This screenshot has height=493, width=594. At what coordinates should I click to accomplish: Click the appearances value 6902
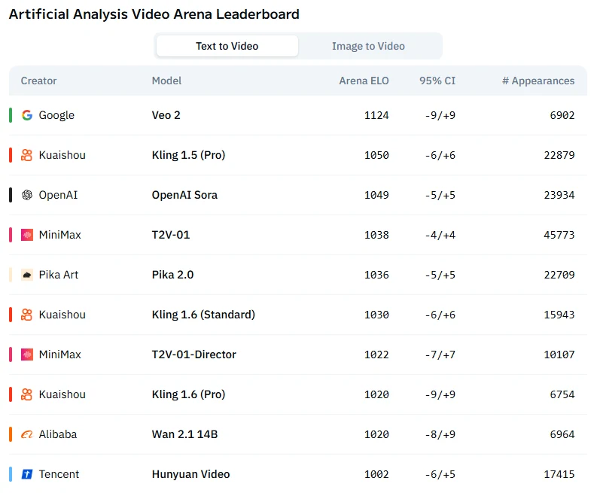[x=562, y=115]
